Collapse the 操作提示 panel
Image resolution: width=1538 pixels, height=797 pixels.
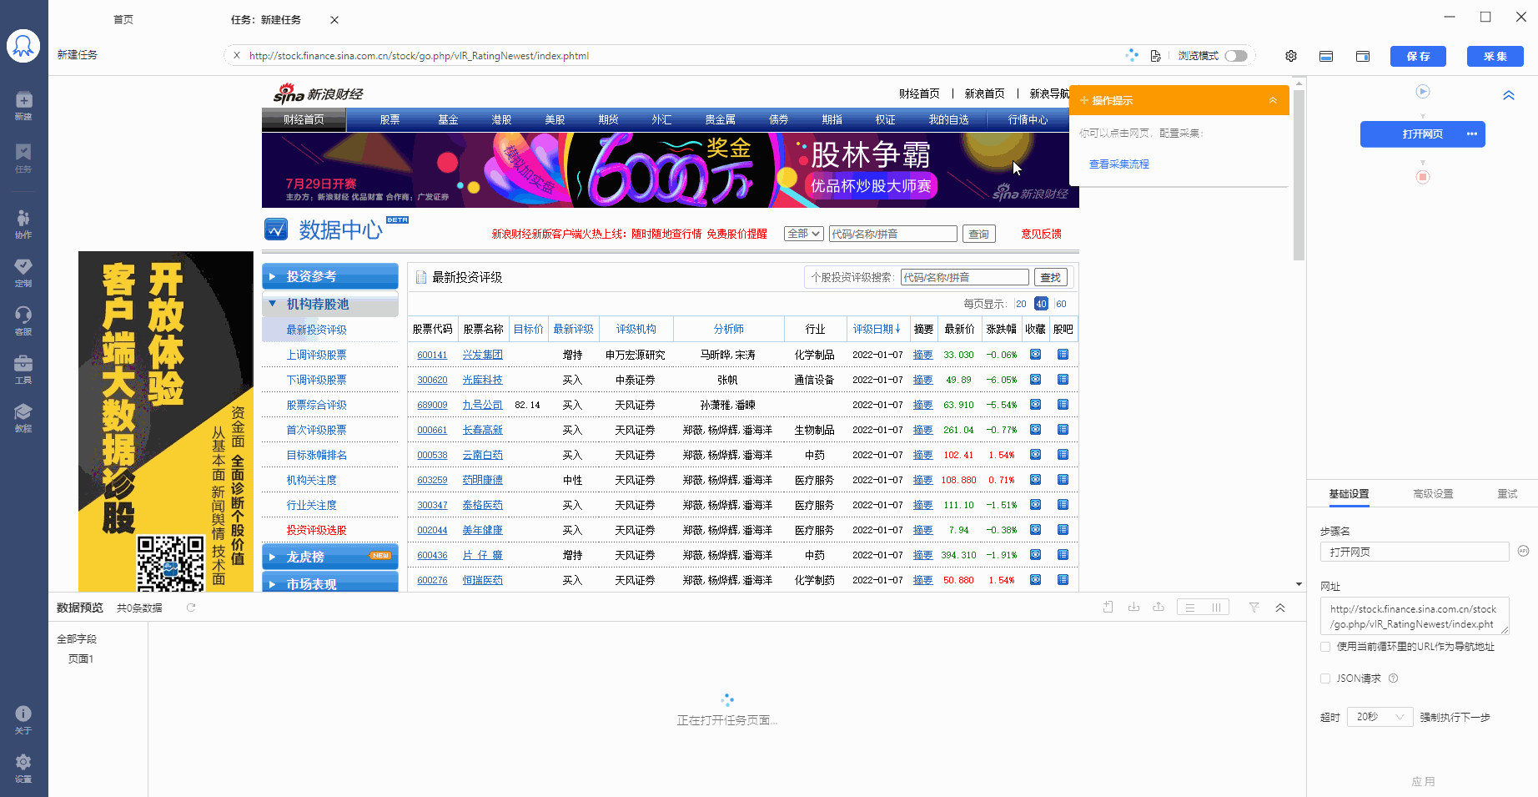[1273, 100]
